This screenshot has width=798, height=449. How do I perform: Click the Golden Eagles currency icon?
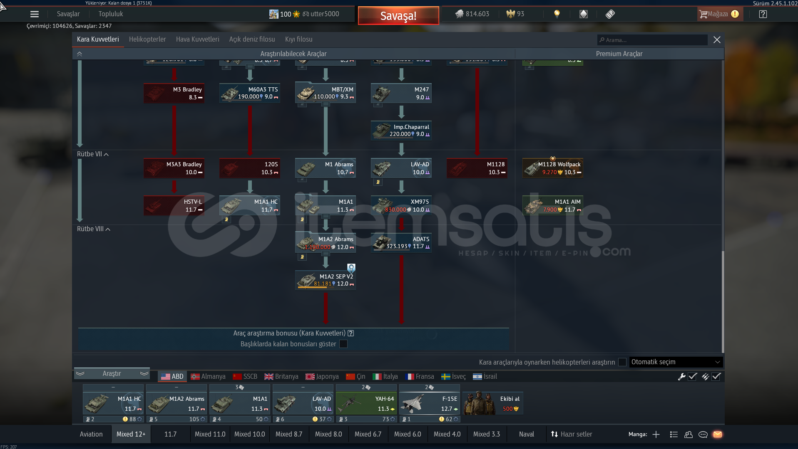tap(510, 14)
